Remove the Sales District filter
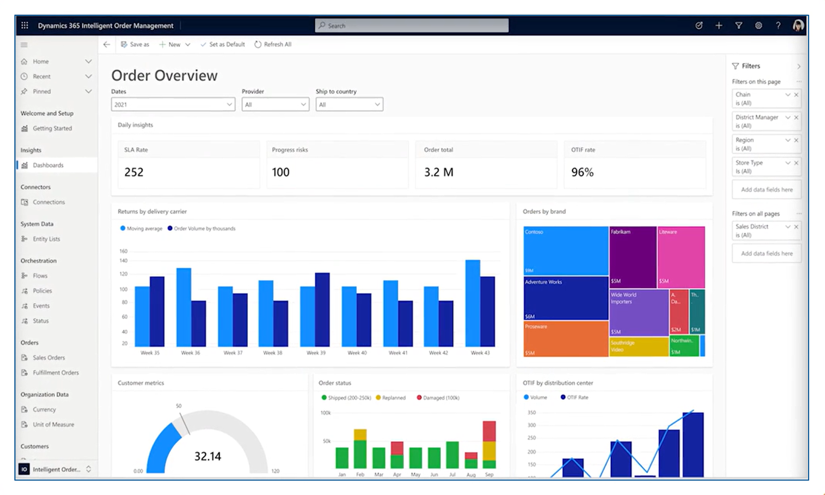 coord(796,227)
